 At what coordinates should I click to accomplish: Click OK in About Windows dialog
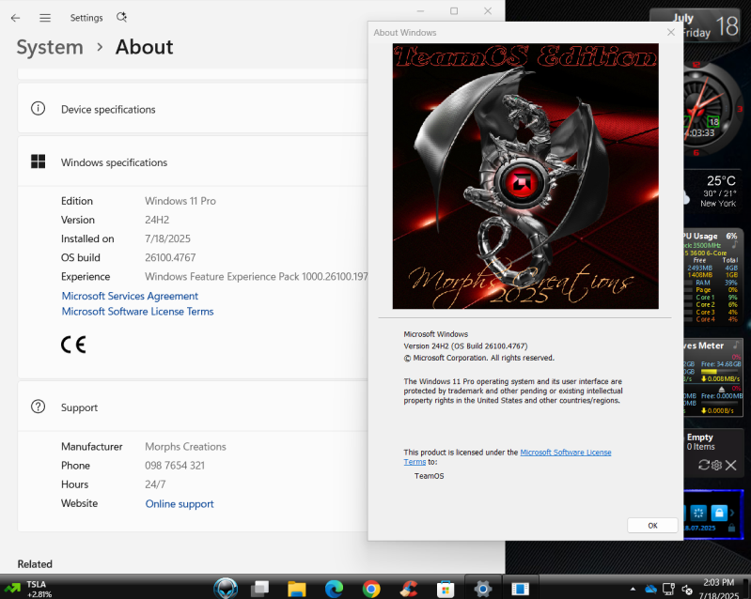(x=652, y=526)
